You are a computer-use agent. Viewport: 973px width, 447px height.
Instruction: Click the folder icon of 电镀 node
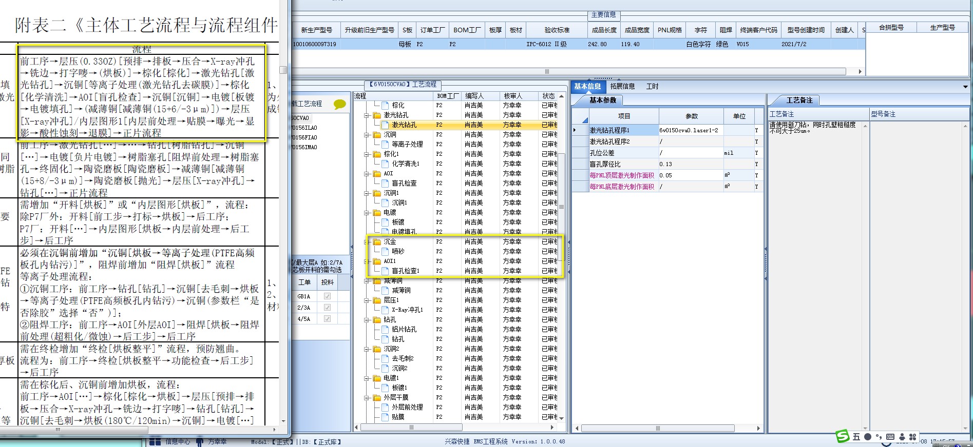pyautogui.click(x=377, y=213)
